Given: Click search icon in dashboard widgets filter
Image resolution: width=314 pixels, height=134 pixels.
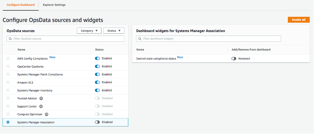Looking at the screenshot, I should pos(140,39).
